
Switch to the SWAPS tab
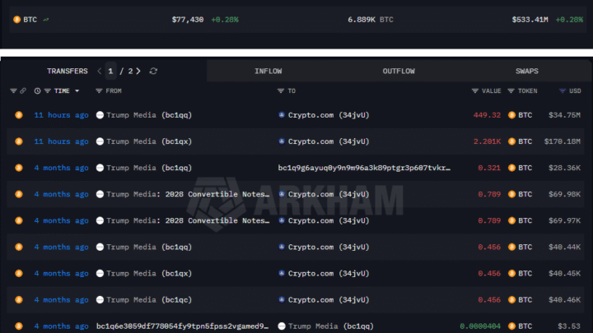527,71
